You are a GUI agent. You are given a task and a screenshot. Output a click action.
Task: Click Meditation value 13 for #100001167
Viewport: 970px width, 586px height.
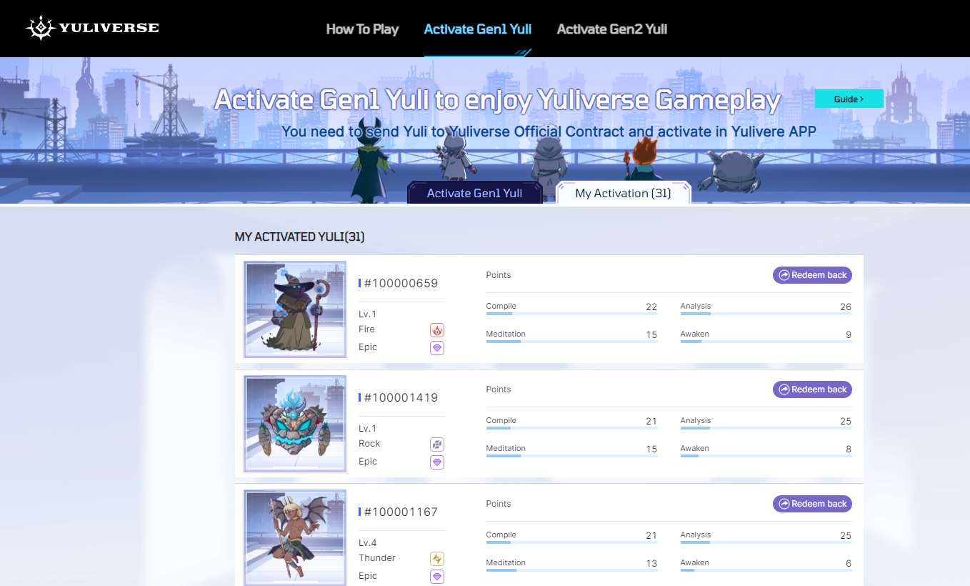[651, 564]
